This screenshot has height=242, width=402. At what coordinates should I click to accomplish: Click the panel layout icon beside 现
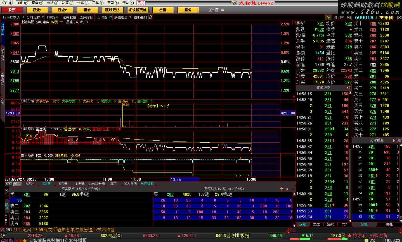coord(342,17)
